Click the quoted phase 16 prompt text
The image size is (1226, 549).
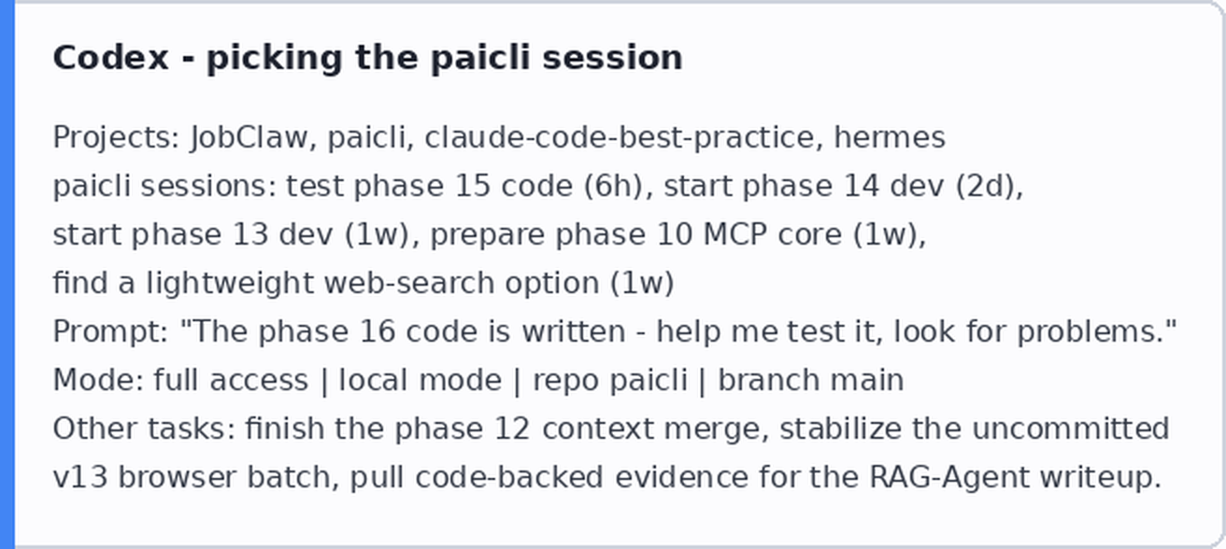click(x=677, y=331)
